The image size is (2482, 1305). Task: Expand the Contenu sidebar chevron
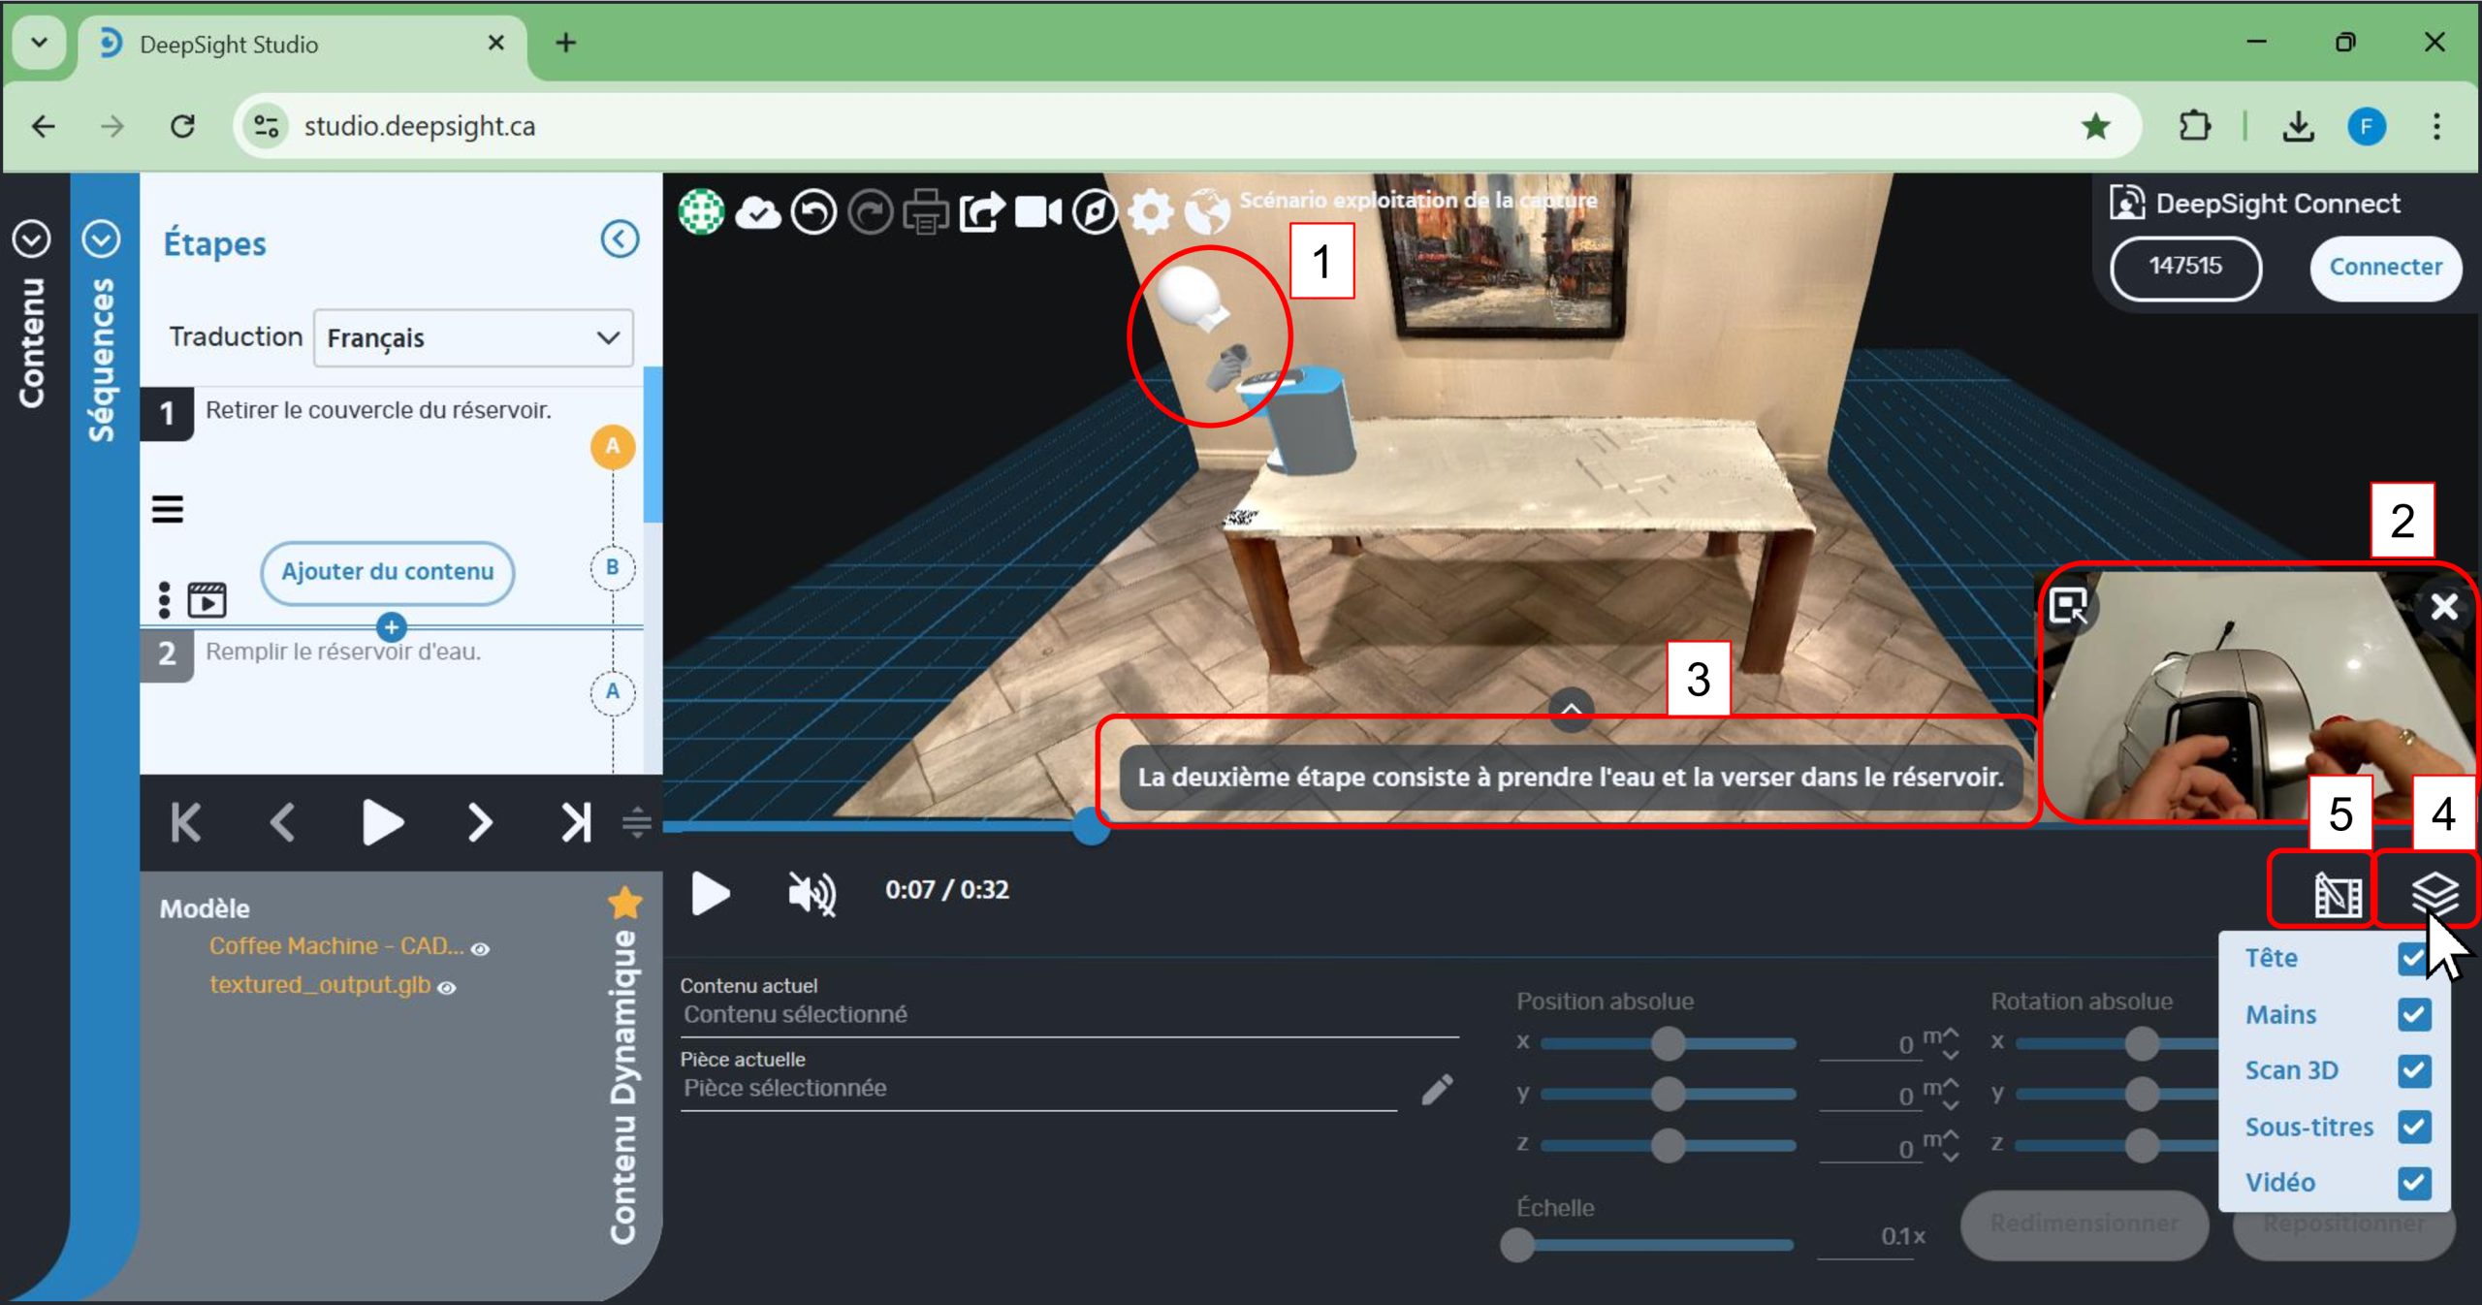(x=31, y=239)
